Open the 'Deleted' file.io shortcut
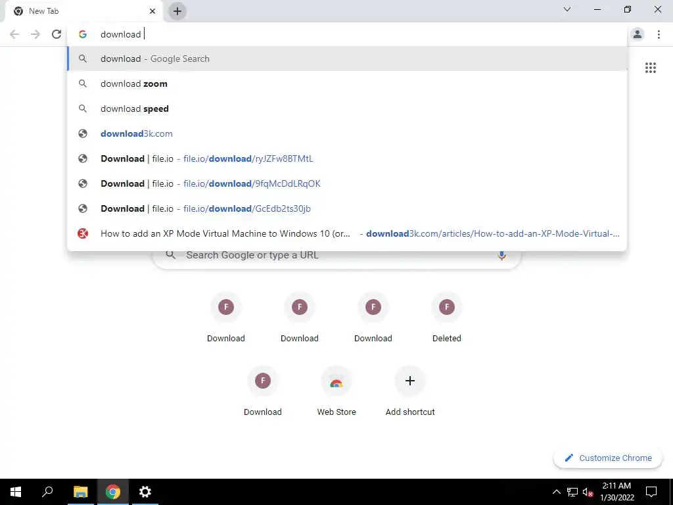The height and width of the screenshot is (505, 673). click(x=446, y=318)
